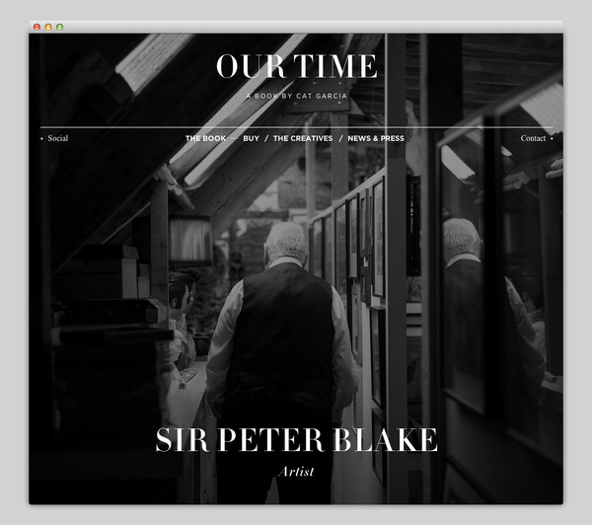Click 'A Book by Cat Garcia' subtitle
This screenshot has width=592, height=525.
tap(296, 96)
